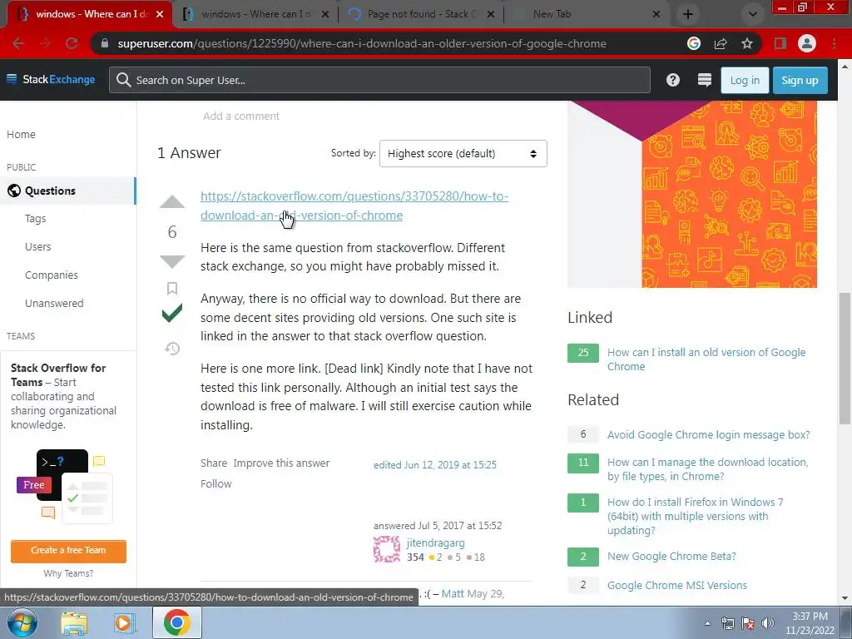
Task: Open jitendragarg's user profile
Action: tap(436, 542)
